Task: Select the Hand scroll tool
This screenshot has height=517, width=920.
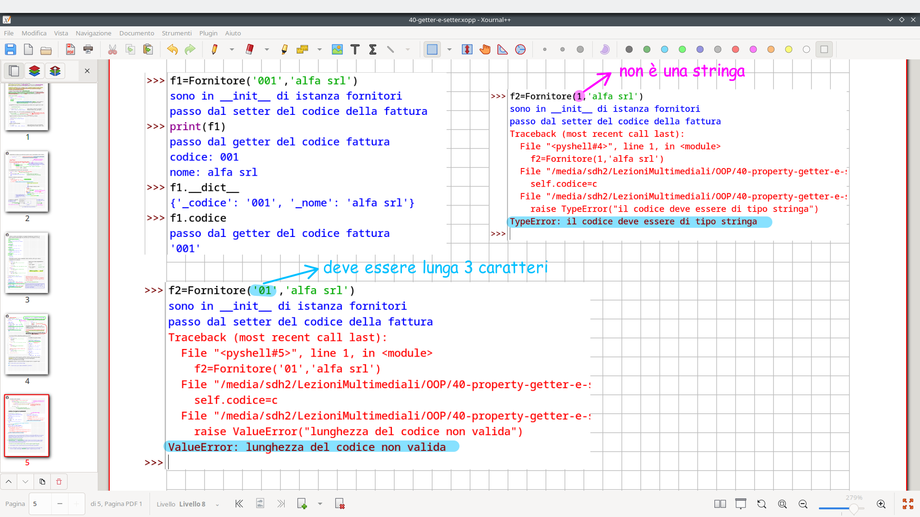Action: (x=485, y=49)
